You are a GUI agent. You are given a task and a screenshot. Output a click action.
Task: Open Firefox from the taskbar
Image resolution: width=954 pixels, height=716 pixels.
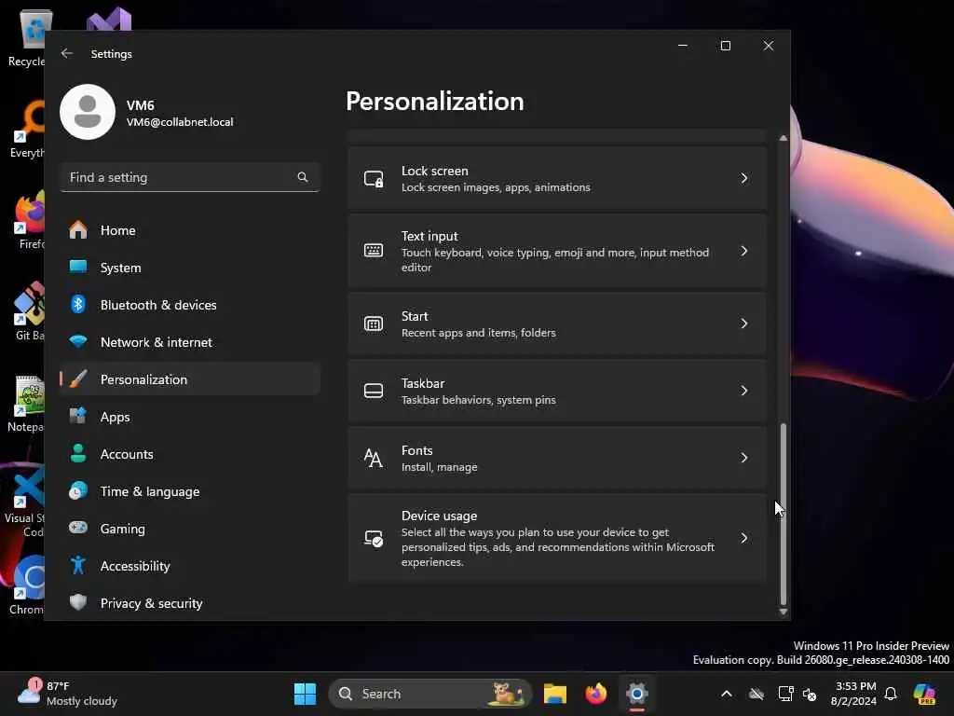click(x=595, y=694)
